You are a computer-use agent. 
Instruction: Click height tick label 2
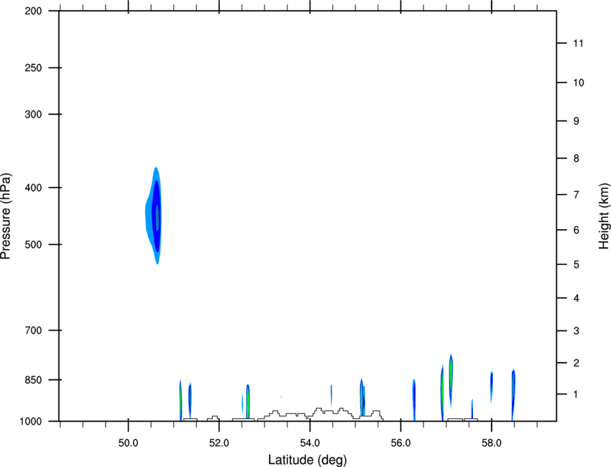[x=576, y=363]
